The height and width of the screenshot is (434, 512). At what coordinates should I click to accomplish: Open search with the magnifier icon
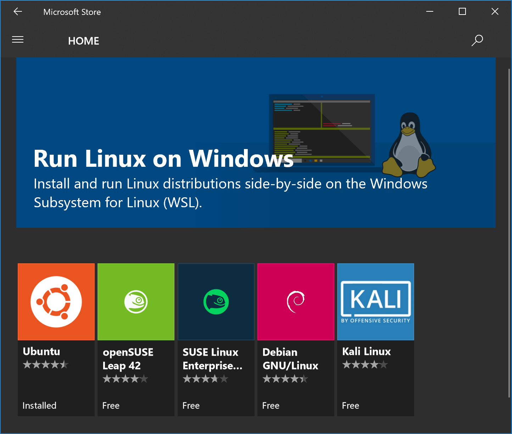tap(477, 40)
